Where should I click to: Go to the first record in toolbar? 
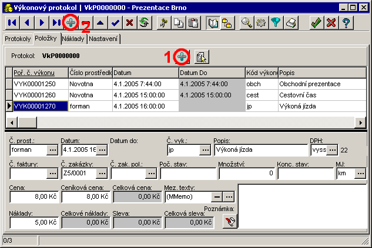[11, 23]
